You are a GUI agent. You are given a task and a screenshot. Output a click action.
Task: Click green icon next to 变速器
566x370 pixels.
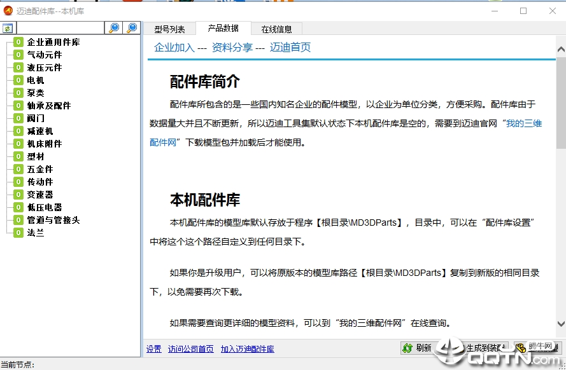18,195
